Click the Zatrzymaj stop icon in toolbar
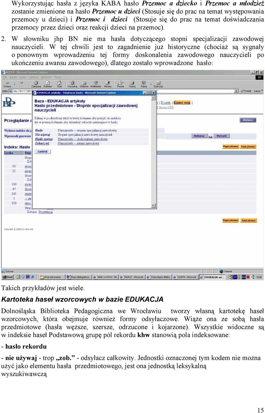Viewport: 265px width, 413px height. (x=36, y=84)
